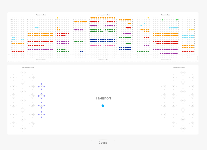Pick the lone yellow seat in Правая трибуна
The width and height of the screenshot is (207, 150).
(57, 18)
